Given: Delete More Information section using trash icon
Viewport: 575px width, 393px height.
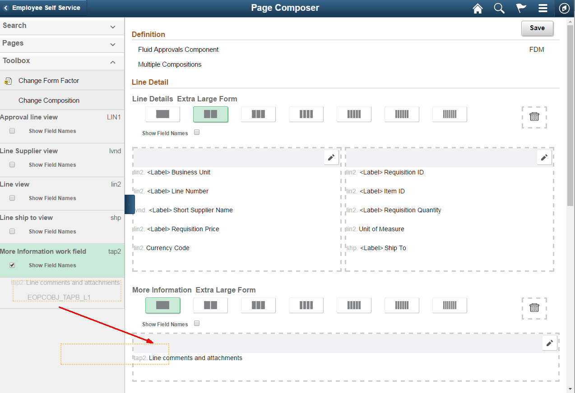Looking at the screenshot, I should (534, 308).
